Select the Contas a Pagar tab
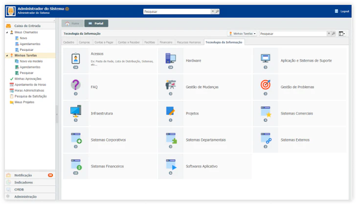This screenshot has height=205, width=357. [x=104, y=43]
